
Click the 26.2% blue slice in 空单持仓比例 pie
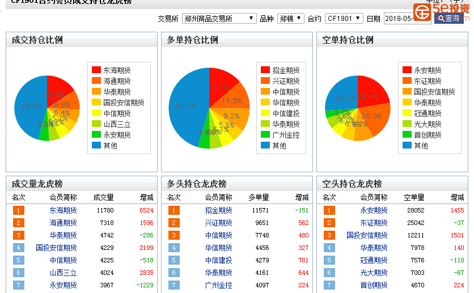tap(341, 94)
